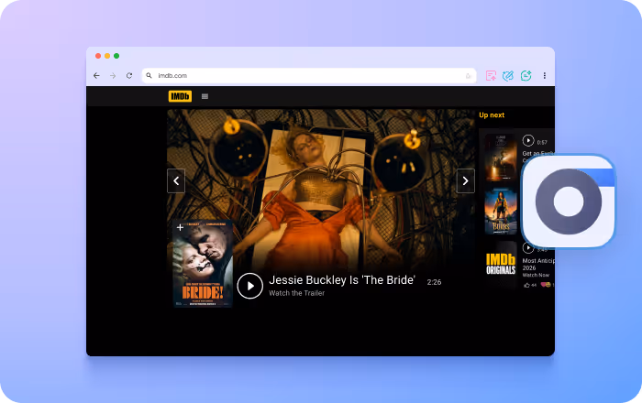This screenshot has width=642, height=403.
Task: Open the browser three-dot menu
Action: point(545,76)
